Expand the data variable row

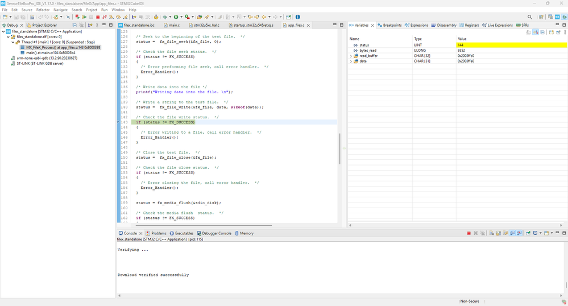(351, 61)
